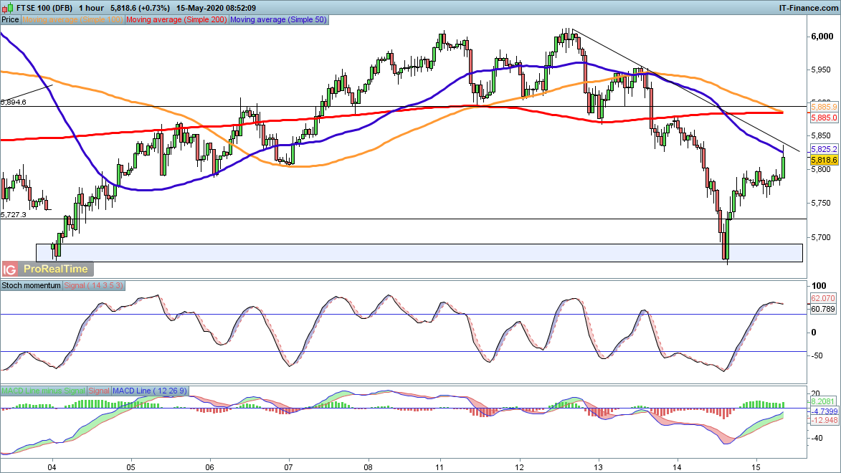Click the FTSE 100 (DFB) instrument title
The height and width of the screenshot is (473, 841).
[44, 8]
